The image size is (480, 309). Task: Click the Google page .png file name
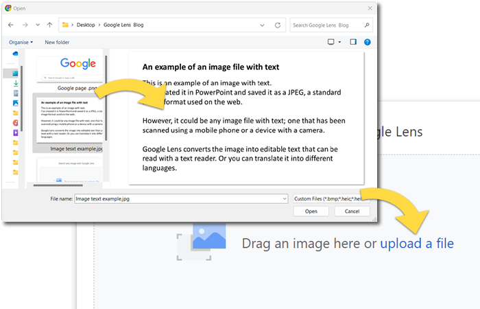77,88
